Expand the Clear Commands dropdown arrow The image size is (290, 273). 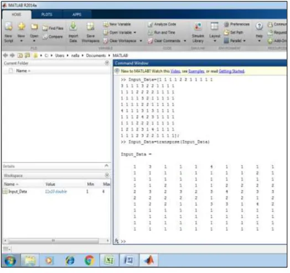pyautogui.click(x=185, y=41)
